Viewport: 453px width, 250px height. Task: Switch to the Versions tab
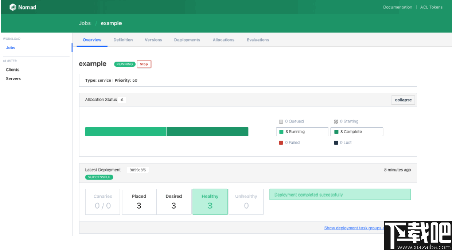tap(154, 40)
